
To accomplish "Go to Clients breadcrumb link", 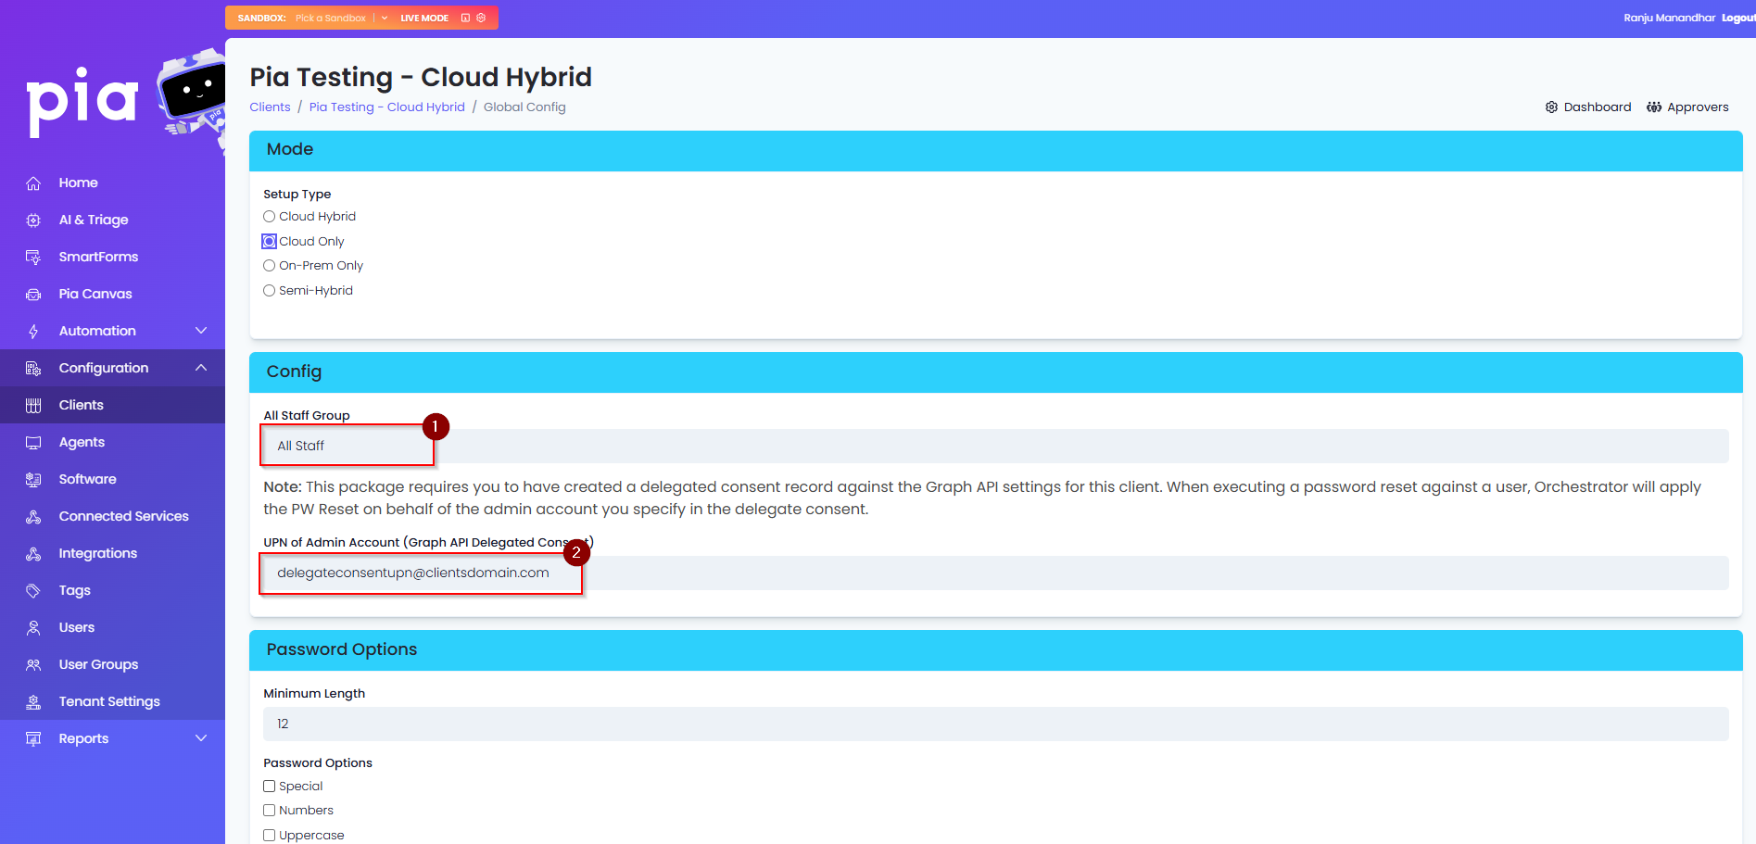I will (270, 107).
